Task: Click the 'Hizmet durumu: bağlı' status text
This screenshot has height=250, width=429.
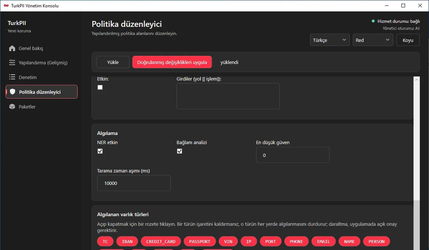Action: click(398, 21)
